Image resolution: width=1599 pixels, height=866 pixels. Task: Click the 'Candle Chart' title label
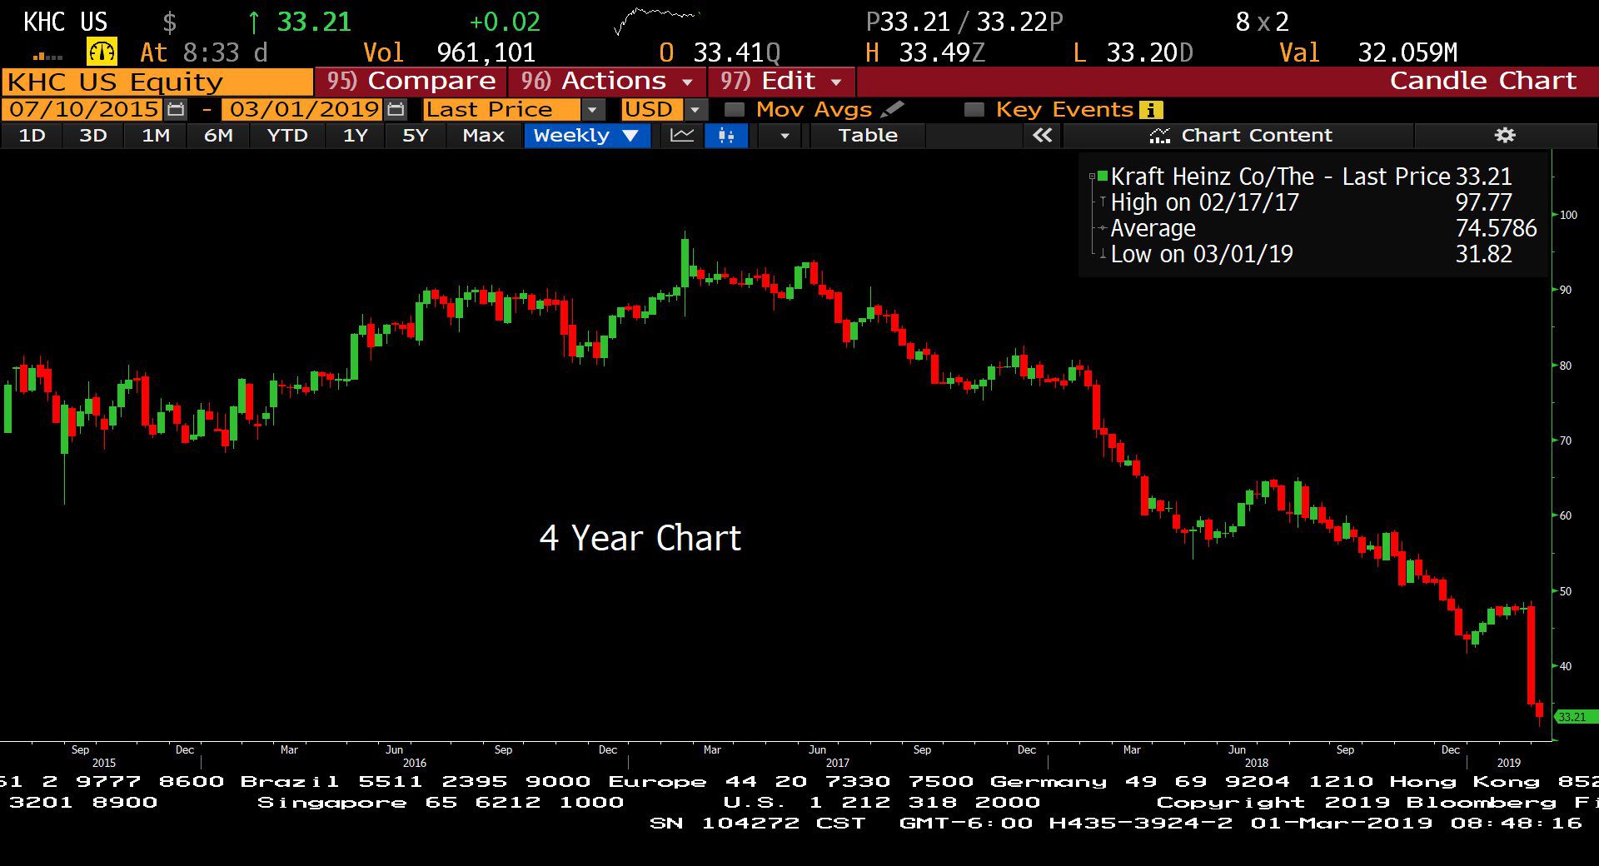tap(1482, 81)
